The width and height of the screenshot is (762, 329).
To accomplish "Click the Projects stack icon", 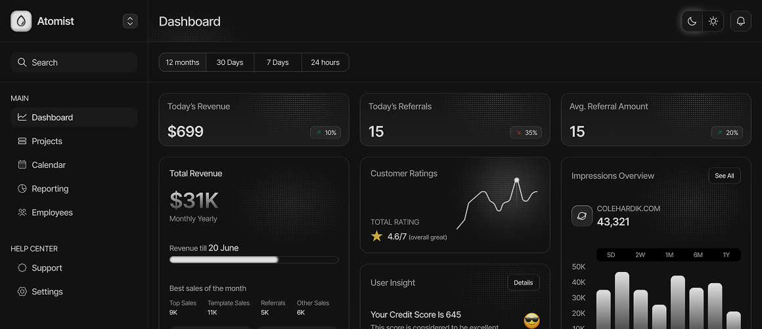I will [22, 141].
